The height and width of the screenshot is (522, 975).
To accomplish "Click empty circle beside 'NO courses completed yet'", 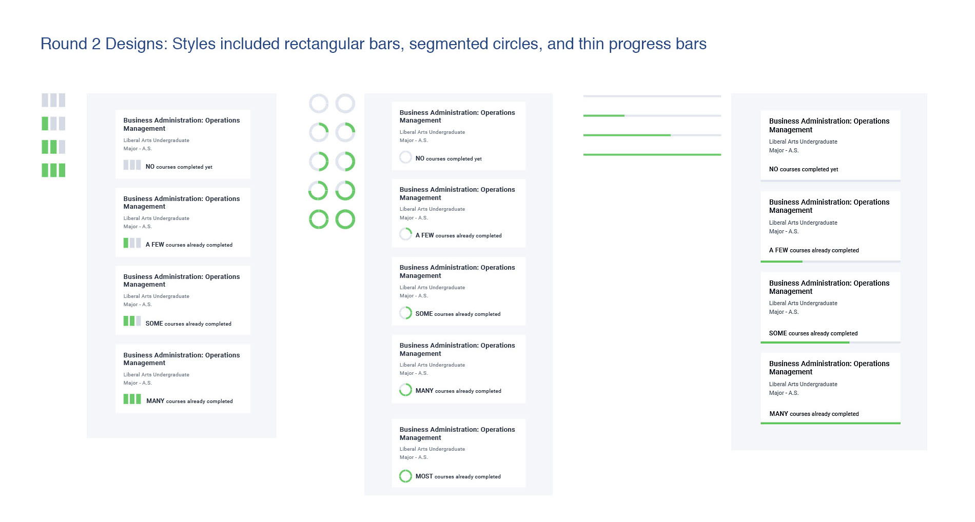I will 405,157.
